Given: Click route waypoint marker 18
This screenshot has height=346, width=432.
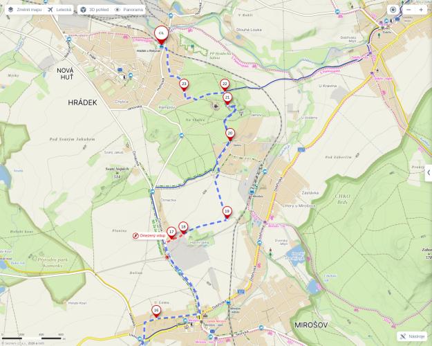Looking at the screenshot, I should (183, 226).
